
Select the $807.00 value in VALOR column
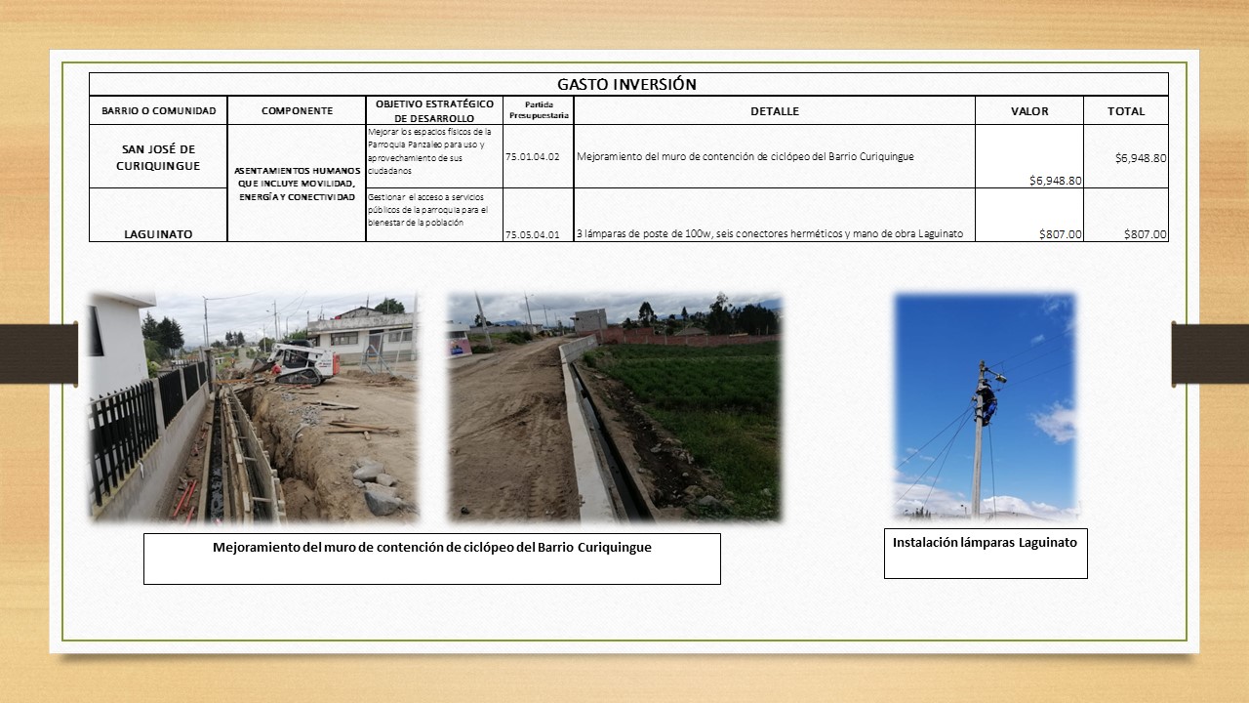click(1061, 234)
